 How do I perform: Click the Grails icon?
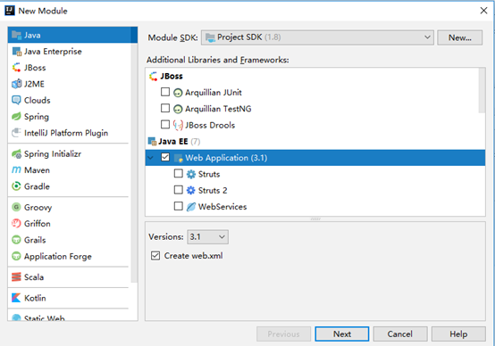16,240
